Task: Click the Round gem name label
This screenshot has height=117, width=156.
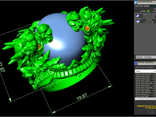Action: [149, 20]
